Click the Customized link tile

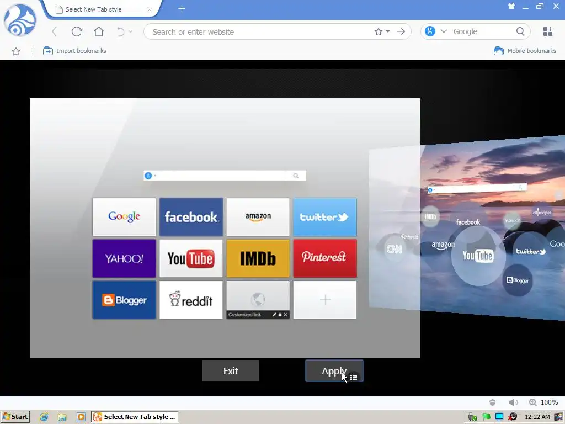tap(258, 300)
